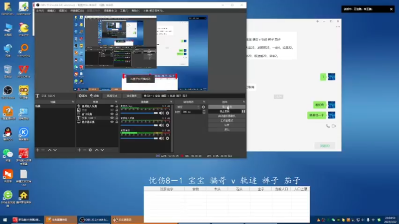
Task: Open the Recycle Bin desktop icon
Action: coord(8,71)
